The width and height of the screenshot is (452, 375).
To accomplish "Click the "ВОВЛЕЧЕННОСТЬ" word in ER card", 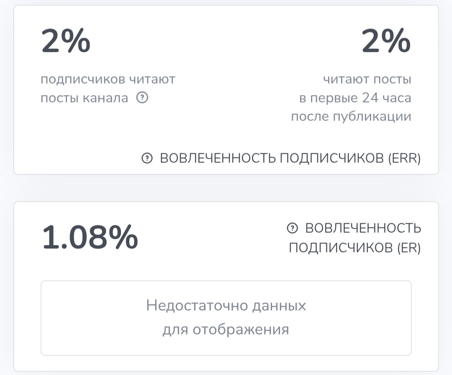I will pos(363,228).
